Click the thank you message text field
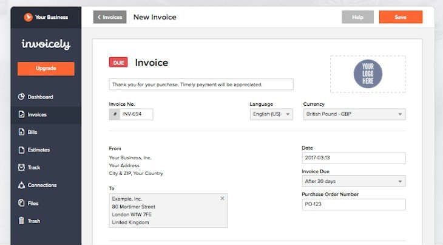Viewport: 443px width, 245px height. [201, 85]
